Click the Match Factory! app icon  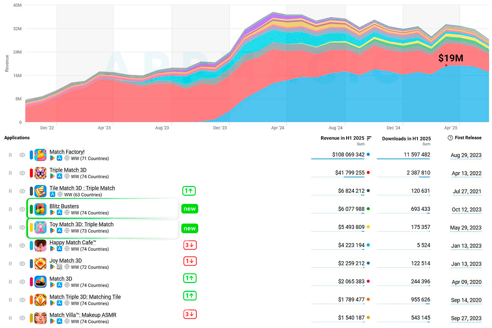[40, 155]
